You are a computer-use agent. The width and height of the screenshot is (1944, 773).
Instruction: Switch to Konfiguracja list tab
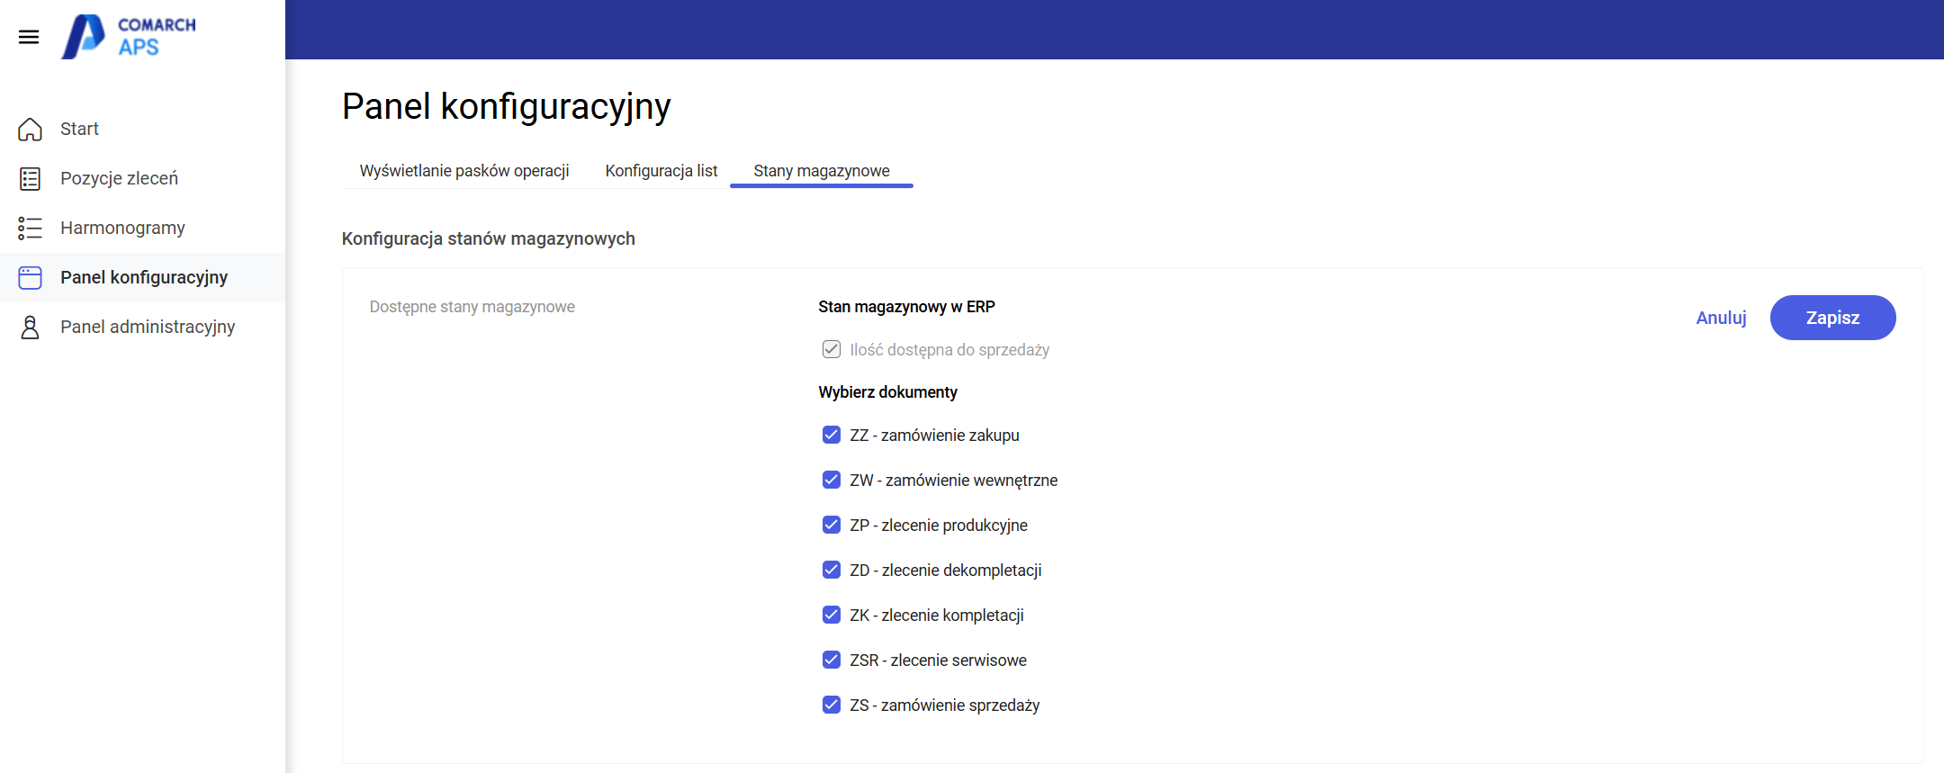pyautogui.click(x=661, y=171)
